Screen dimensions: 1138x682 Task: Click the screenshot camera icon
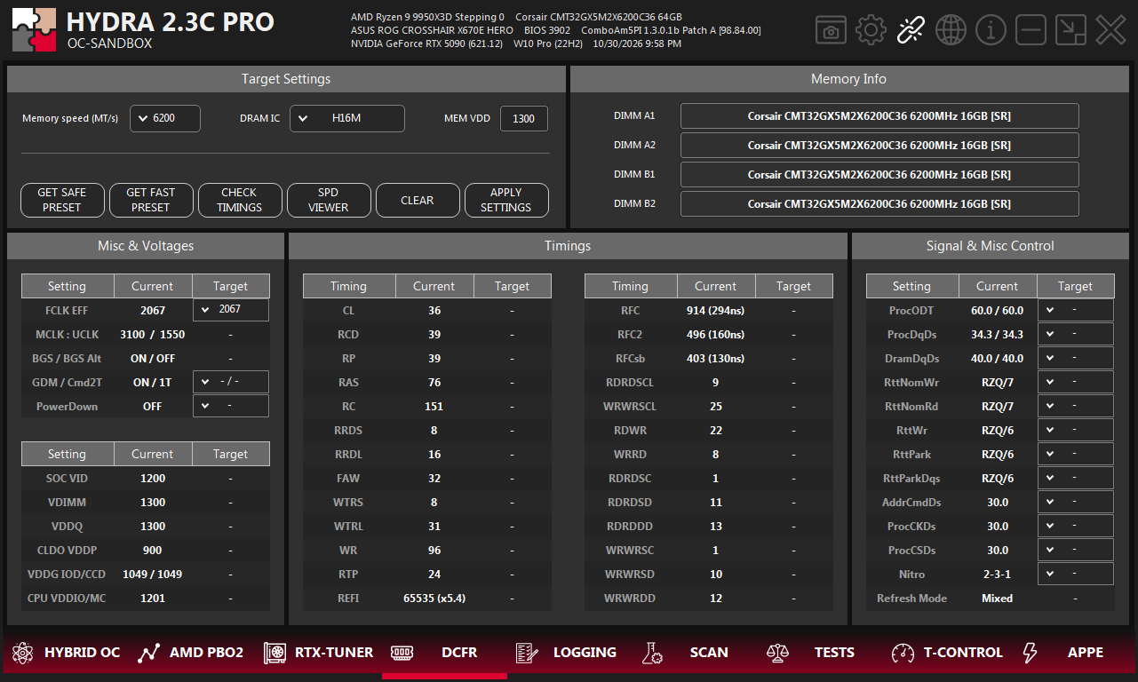click(831, 30)
